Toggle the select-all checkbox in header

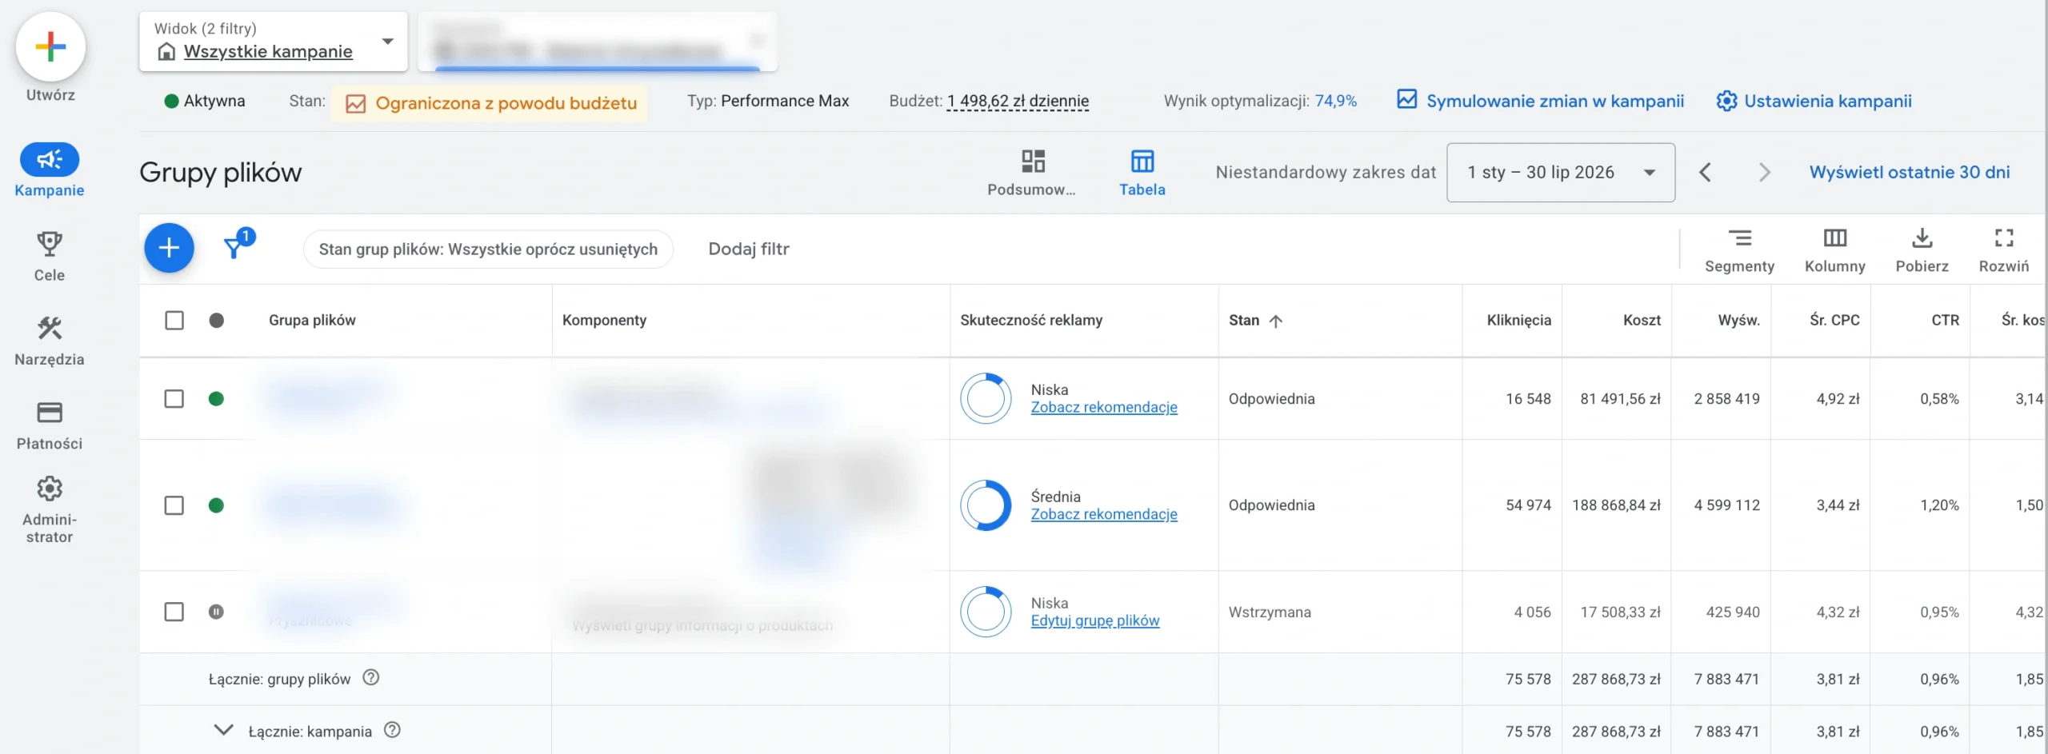point(174,320)
